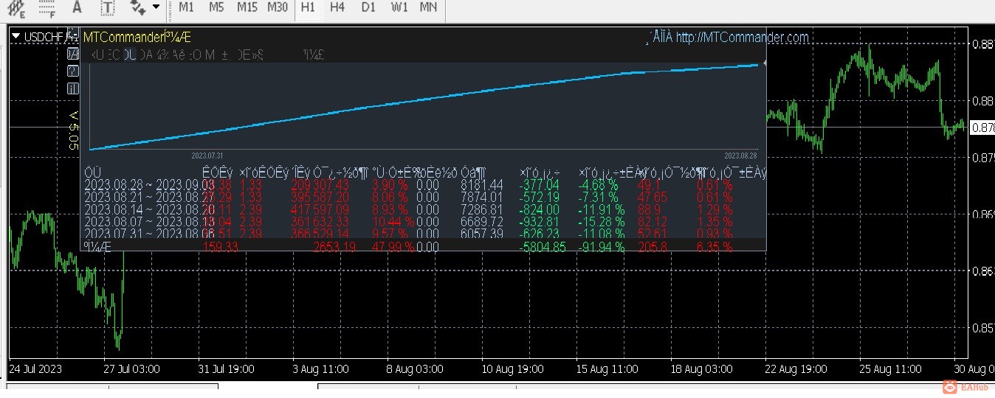Click the 6057.39 balance value
995x398 pixels.
[481, 234]
